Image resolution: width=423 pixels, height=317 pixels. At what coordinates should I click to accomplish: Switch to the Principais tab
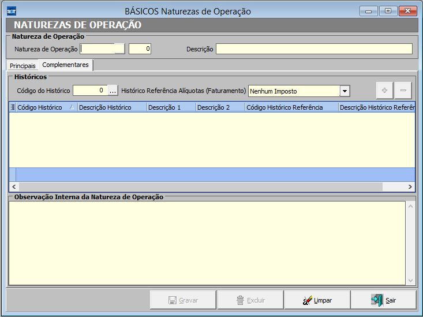(23, 66)
